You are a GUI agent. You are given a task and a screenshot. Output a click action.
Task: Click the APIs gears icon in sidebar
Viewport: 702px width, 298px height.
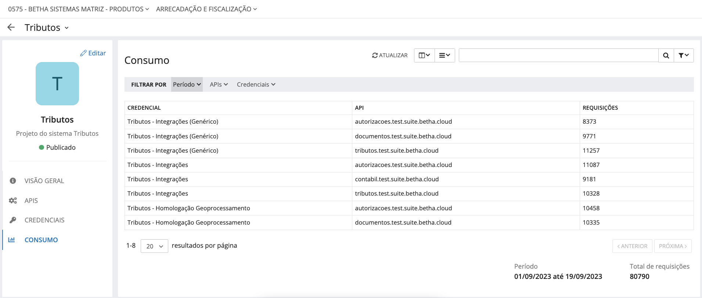[x=13, y=200]
